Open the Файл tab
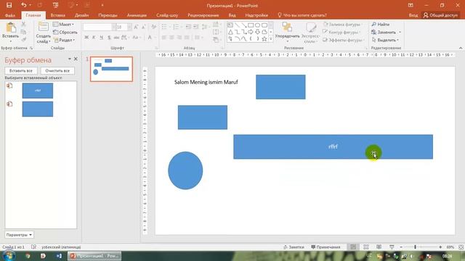 coord(9,15)
